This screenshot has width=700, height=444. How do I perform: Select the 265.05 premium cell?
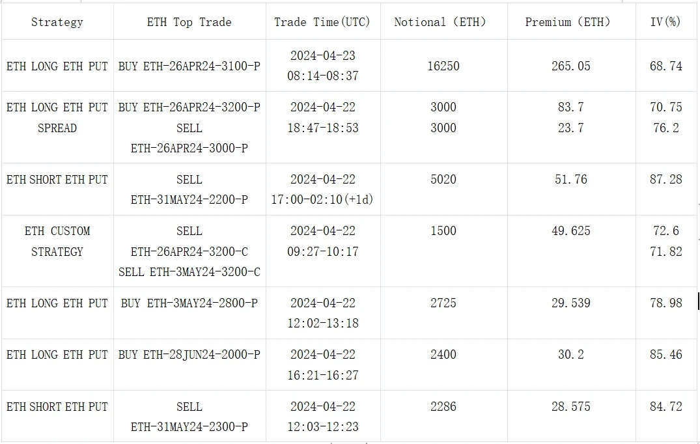(x=570, y=66)
